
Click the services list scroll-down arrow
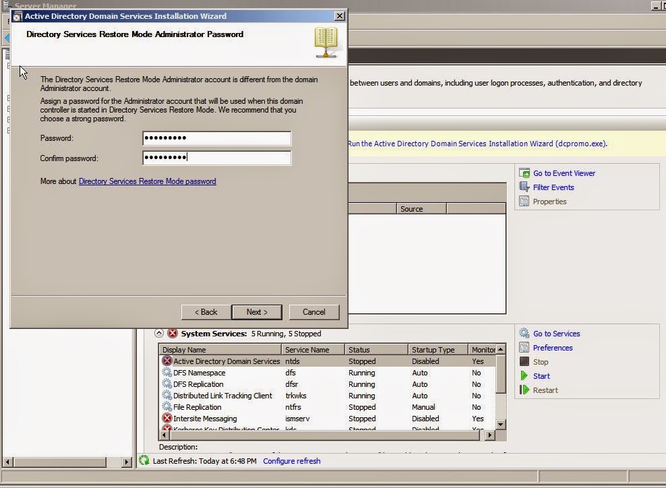pos(501,424)
